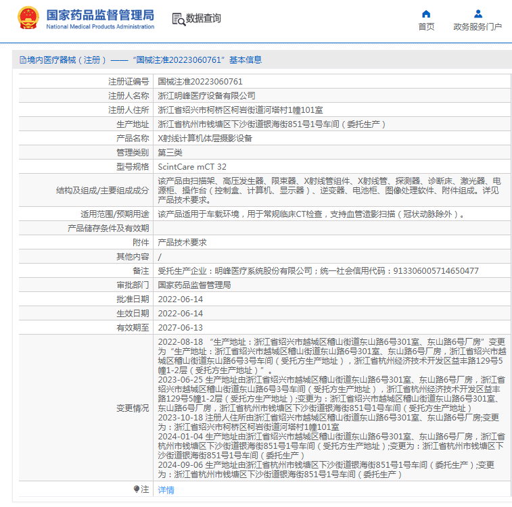
Task: Select model ScintCare mCT 32
Action: click(192, 167)
